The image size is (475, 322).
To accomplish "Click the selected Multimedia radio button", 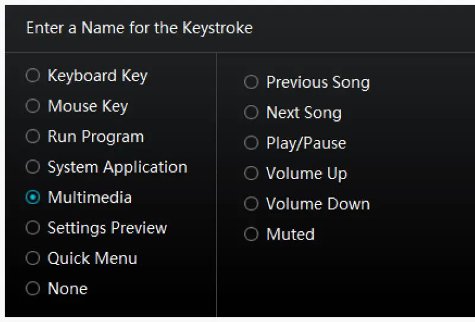I will point(33,197).
